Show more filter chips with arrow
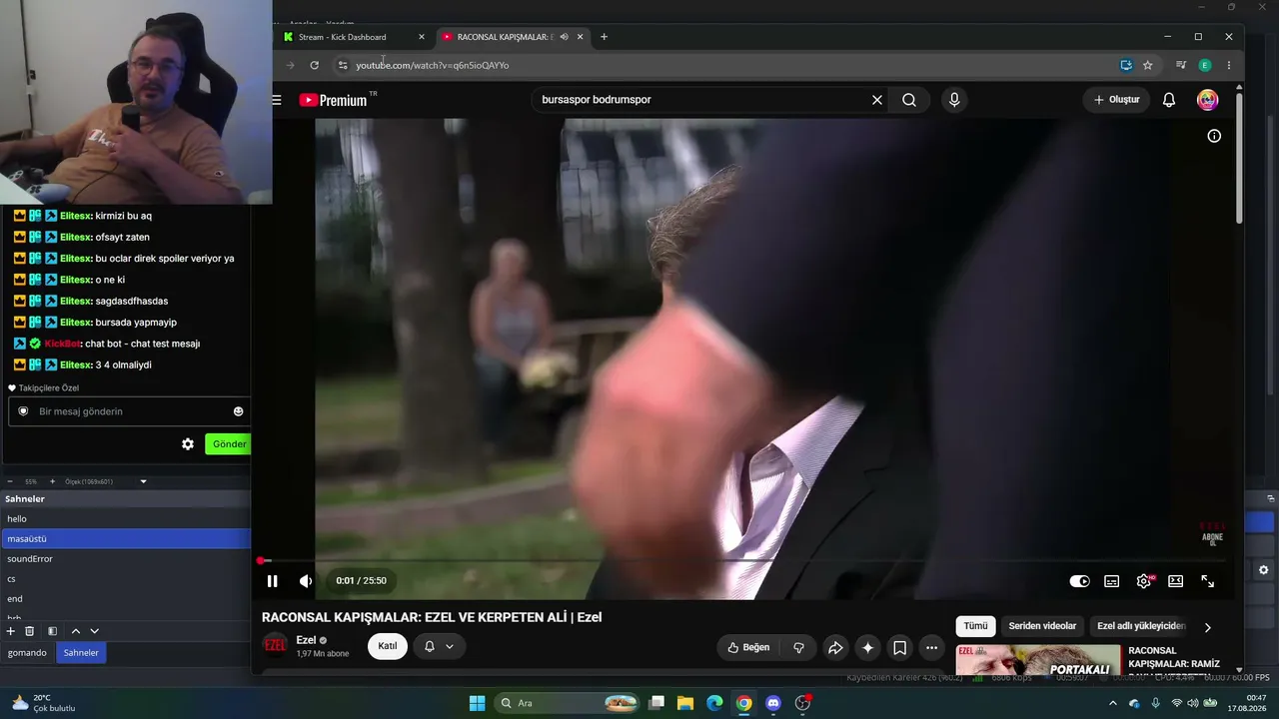The width and height of the screenshot is (1279, 719). pyautogui.click(x=1207, y=627)
